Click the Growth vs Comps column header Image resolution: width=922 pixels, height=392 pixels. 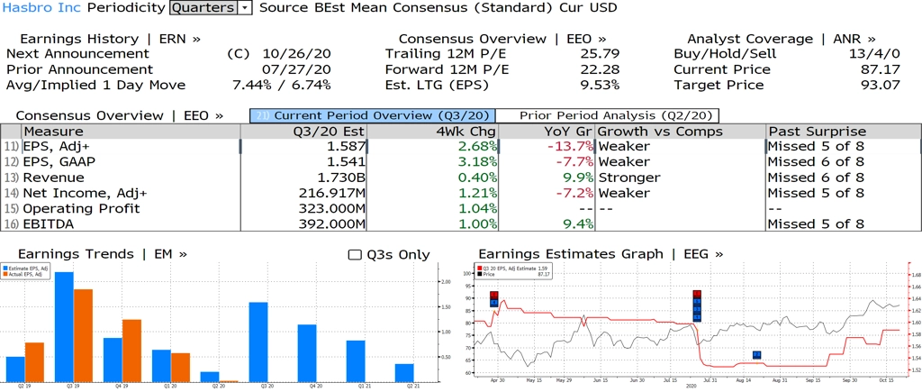[681, 132]
